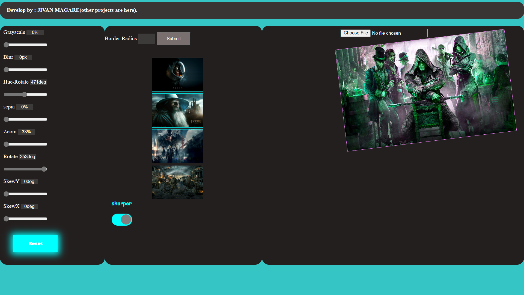The height and width of the screenshot is (295, 524).
Task: Click the 'Grayscale' label
Action: point(14,32)
